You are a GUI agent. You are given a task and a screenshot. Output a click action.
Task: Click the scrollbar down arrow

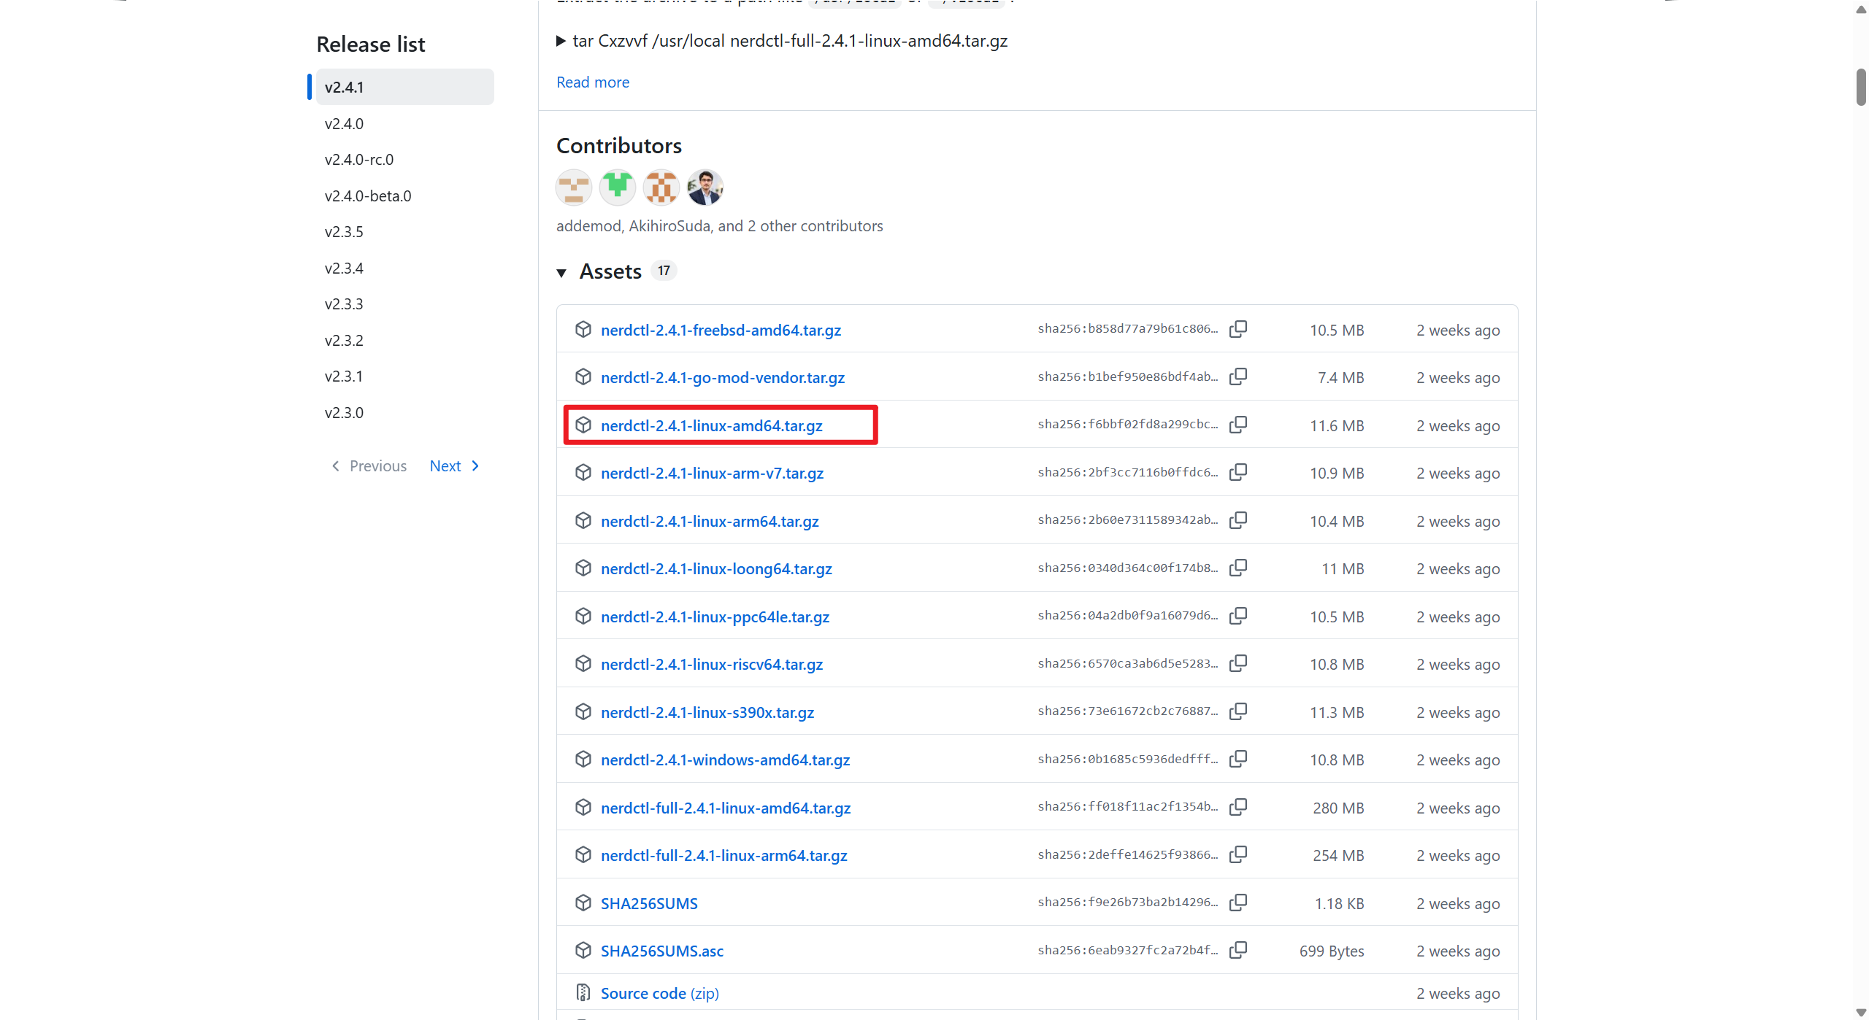coord(1861,1012)
